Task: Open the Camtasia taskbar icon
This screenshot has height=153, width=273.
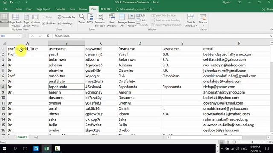Action: (57, 149)
